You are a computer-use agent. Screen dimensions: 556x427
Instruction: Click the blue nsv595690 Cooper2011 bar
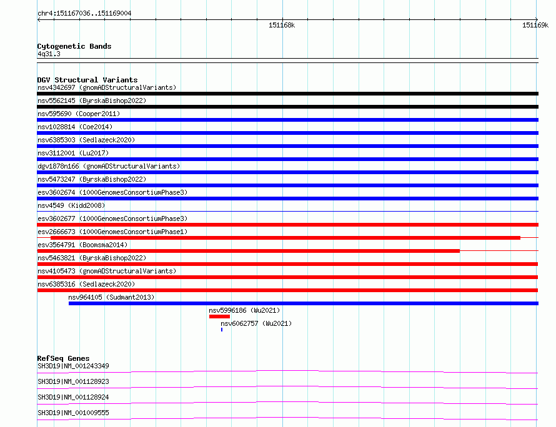[287, 120]
